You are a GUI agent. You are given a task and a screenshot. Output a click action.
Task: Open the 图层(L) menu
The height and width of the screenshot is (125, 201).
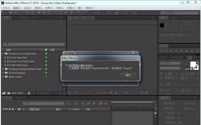pyautogui.click(x=39, y=8)
